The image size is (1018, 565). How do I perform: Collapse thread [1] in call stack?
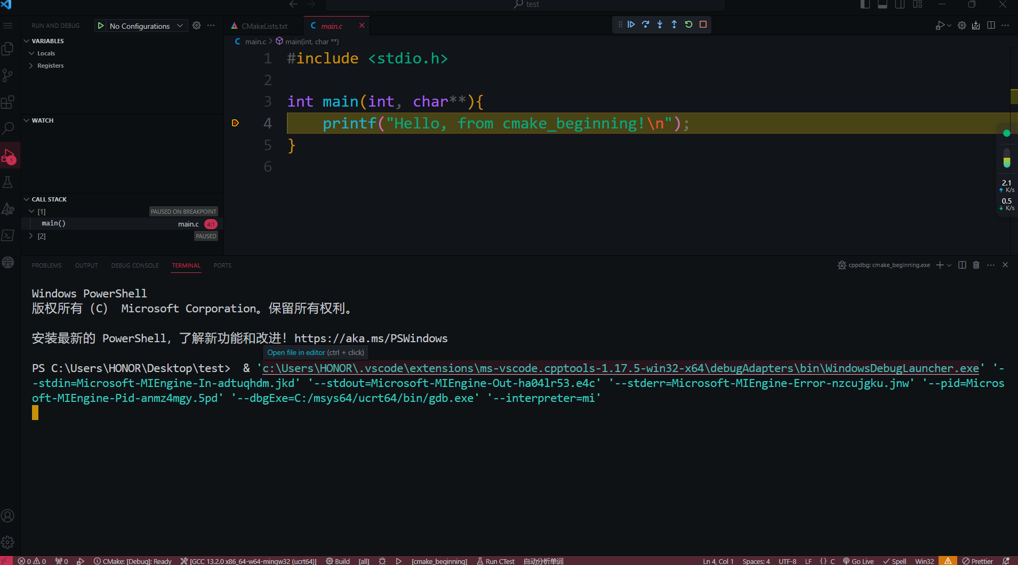(31, 212)
